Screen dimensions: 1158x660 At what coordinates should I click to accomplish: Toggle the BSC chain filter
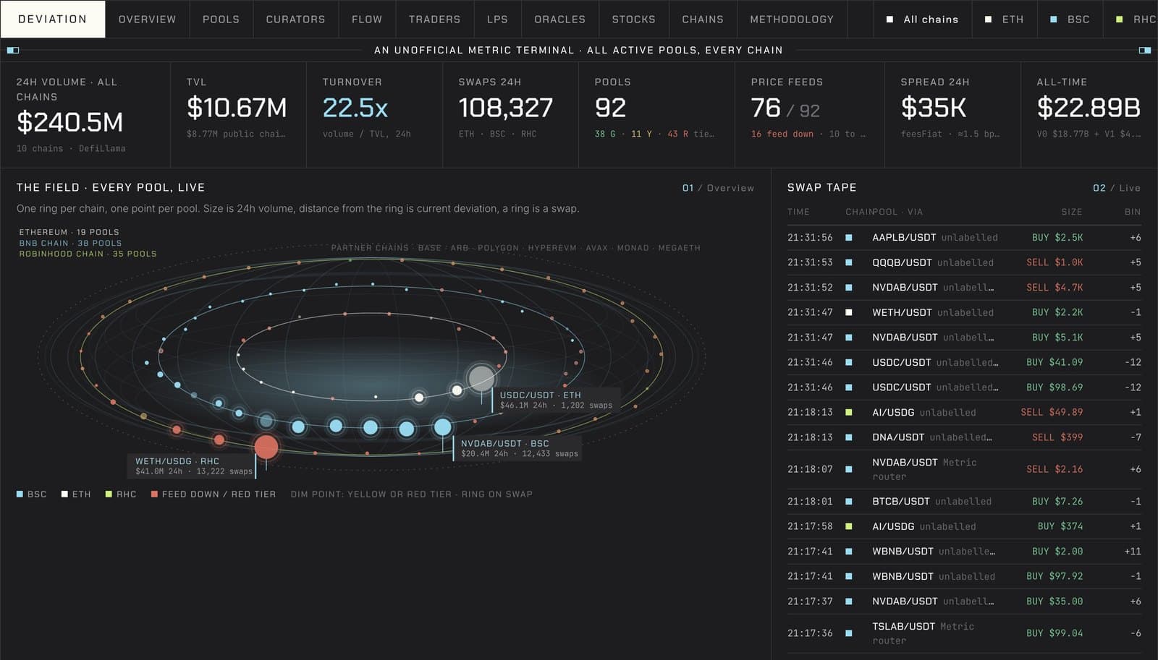(1070, 20)
